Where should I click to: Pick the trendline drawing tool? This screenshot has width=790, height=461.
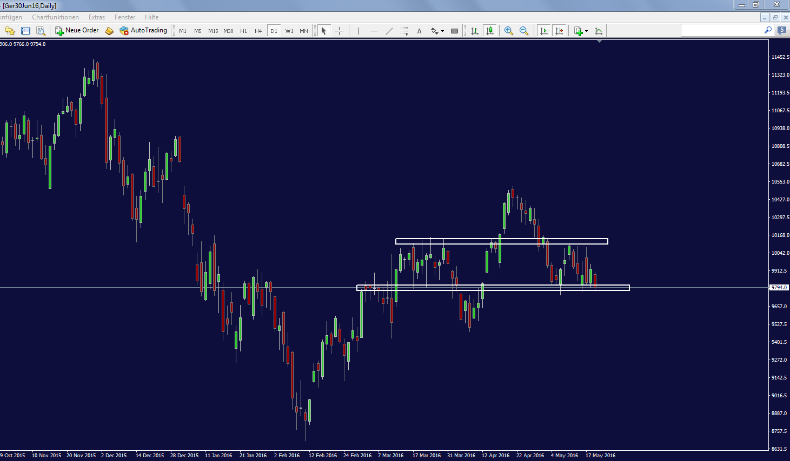(389, 31)
